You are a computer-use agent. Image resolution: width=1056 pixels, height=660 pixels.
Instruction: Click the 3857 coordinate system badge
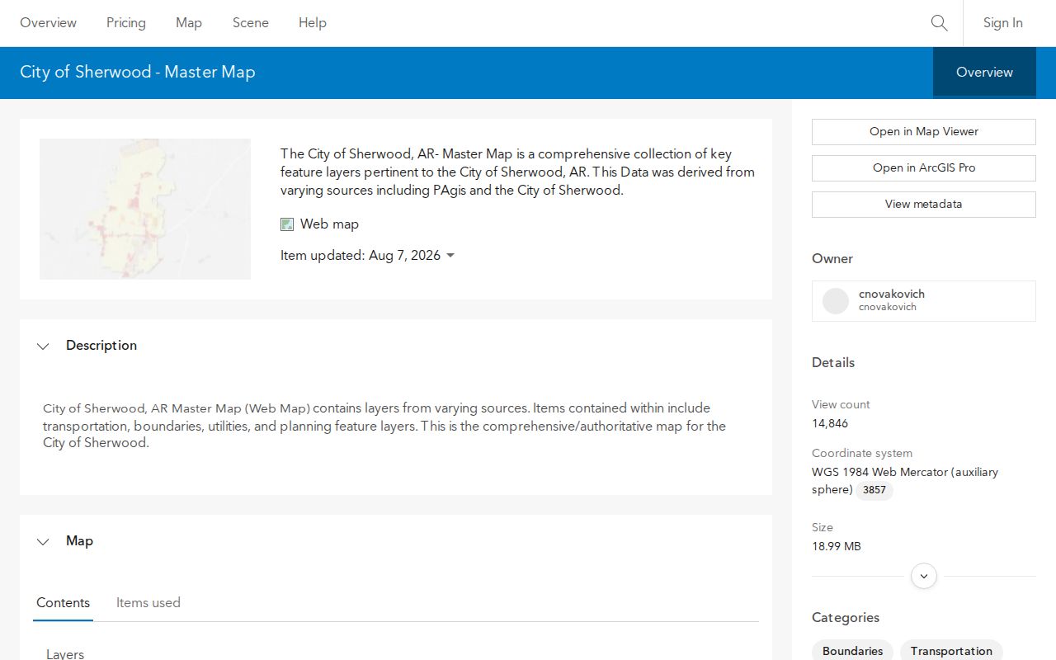pyautogui.click(x=874, y=490)
